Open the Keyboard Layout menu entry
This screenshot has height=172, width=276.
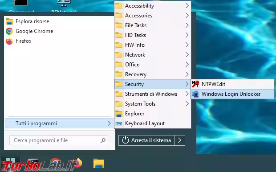[153, 123]
